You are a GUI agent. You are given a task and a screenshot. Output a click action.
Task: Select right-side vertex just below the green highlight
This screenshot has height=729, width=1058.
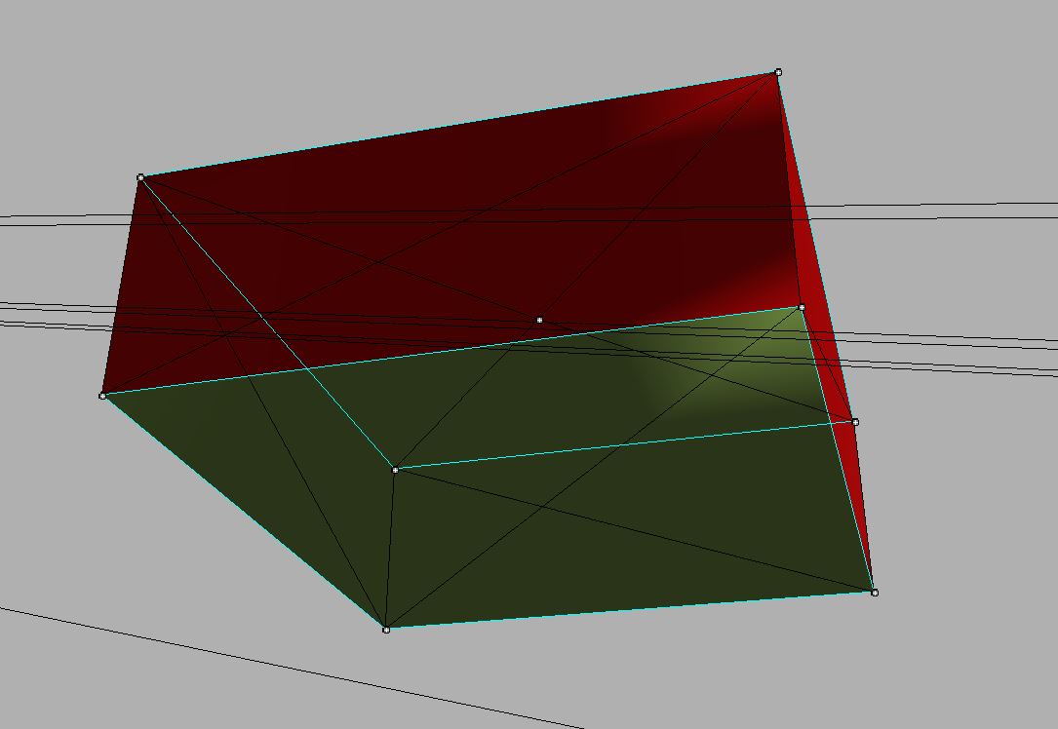pyautogui.click(x=855, y=422)
